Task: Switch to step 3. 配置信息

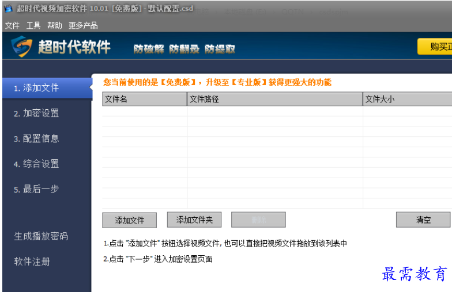Action: point(36,139)
